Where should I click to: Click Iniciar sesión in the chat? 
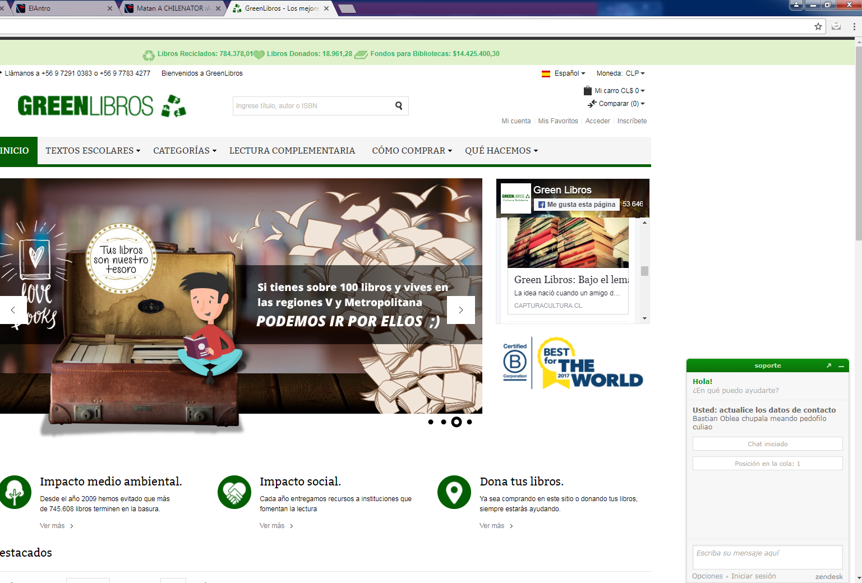click(753, 576)
